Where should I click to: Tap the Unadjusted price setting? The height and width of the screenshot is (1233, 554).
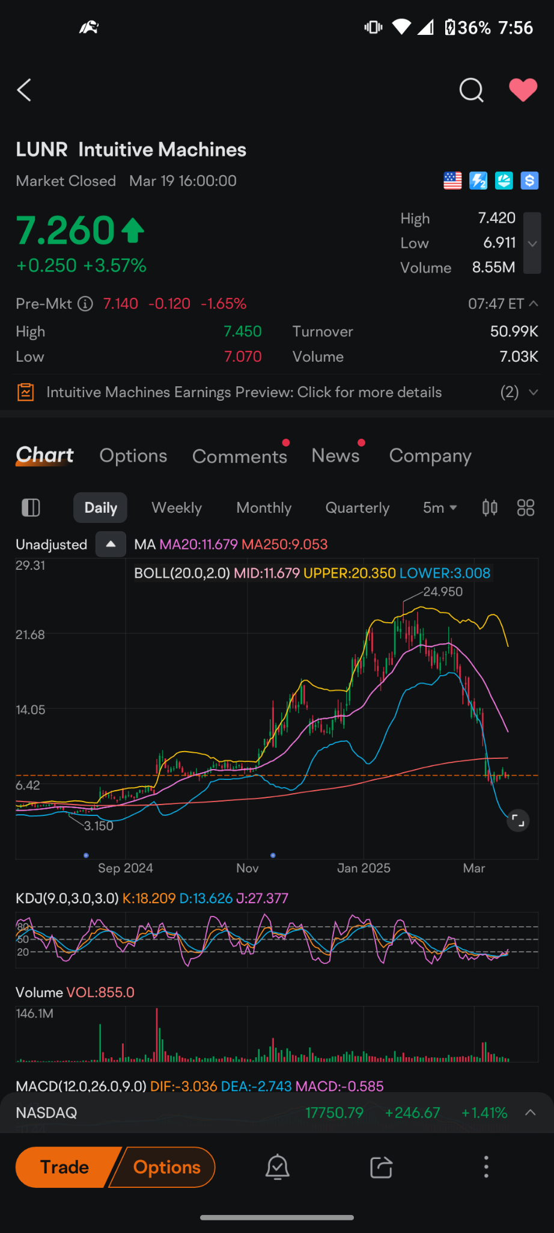point(52,545)
